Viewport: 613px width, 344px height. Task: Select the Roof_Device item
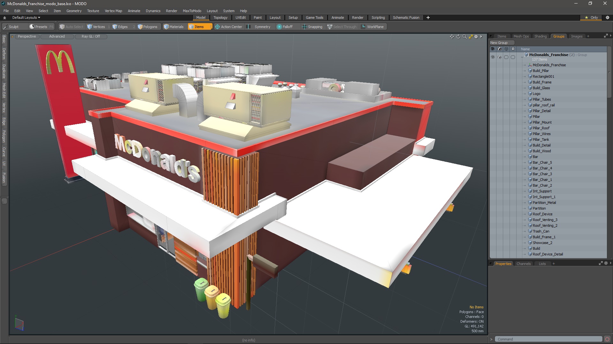(542, 214)
